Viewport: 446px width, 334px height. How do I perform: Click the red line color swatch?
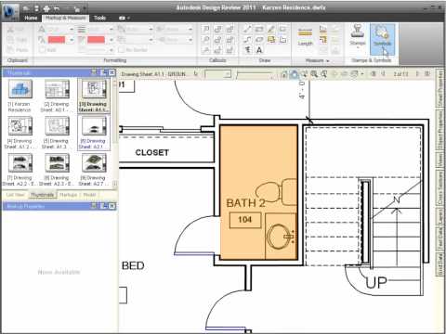tap(96, 40)
